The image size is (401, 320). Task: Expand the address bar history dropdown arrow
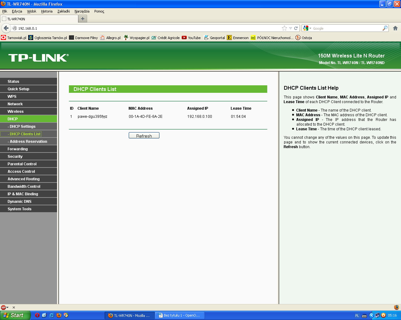coord(290,28)
